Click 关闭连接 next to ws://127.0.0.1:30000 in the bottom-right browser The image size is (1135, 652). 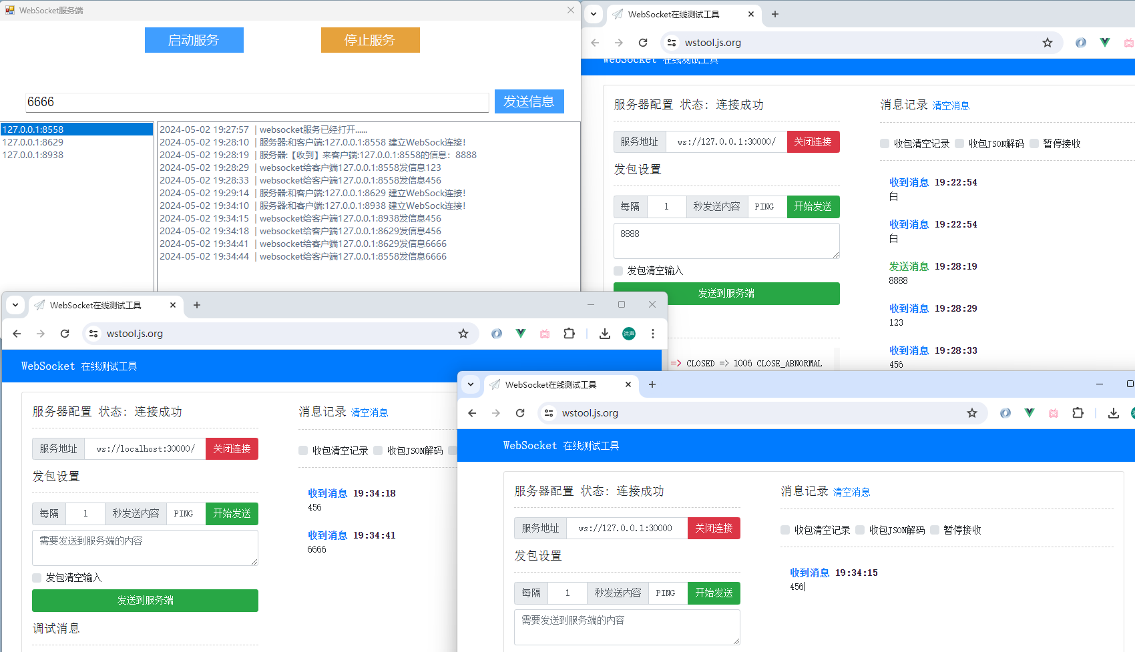click(x=714, y=528)
